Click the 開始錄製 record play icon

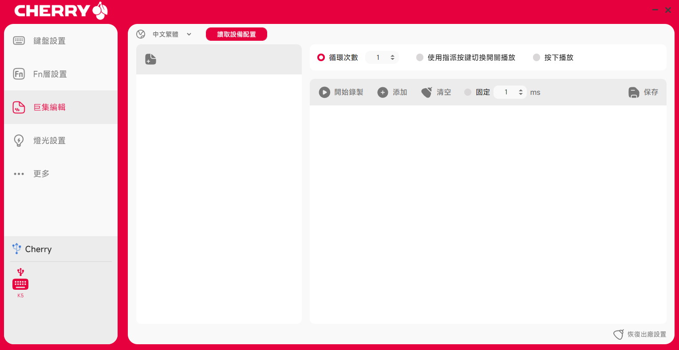(x=324, y=92)
